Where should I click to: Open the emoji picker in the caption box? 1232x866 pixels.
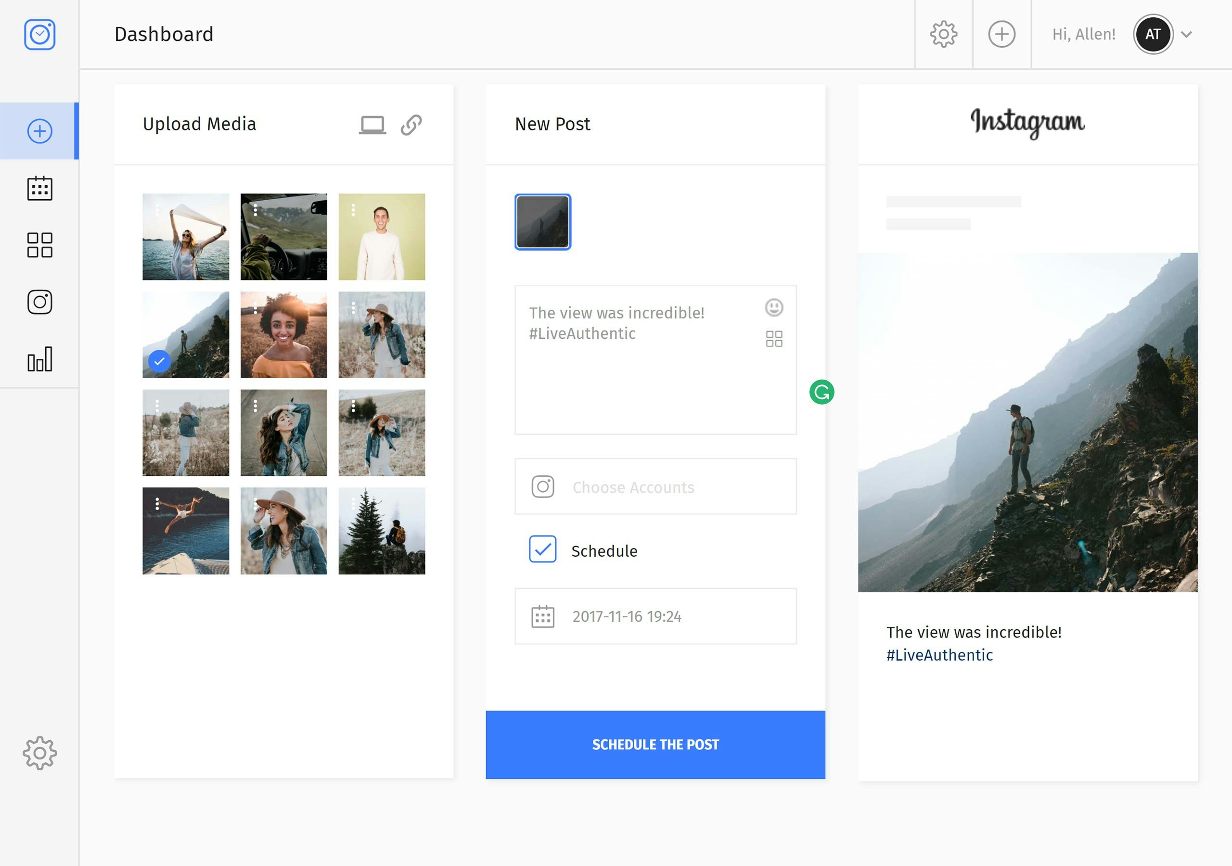tap(774, 308)
